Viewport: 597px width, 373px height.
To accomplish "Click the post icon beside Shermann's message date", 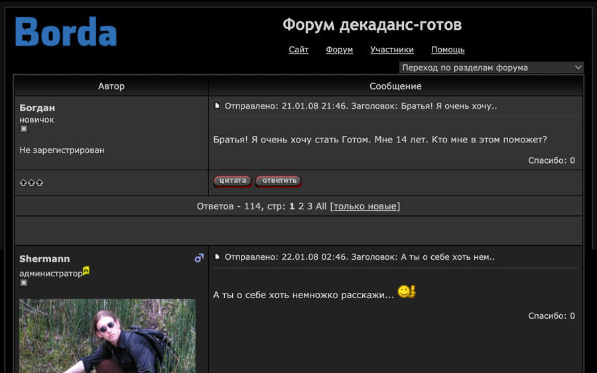I will coord(217,256).
